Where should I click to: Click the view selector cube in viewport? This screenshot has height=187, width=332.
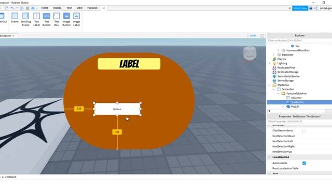(x=250, y=54)
